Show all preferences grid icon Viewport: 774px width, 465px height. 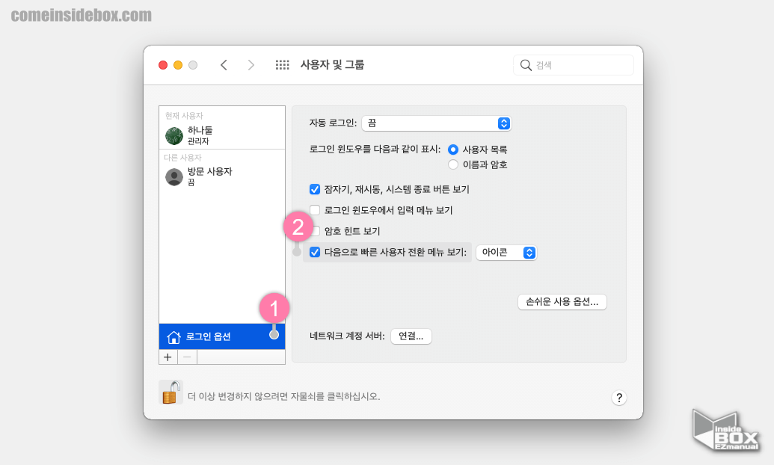tap(283, 65)
